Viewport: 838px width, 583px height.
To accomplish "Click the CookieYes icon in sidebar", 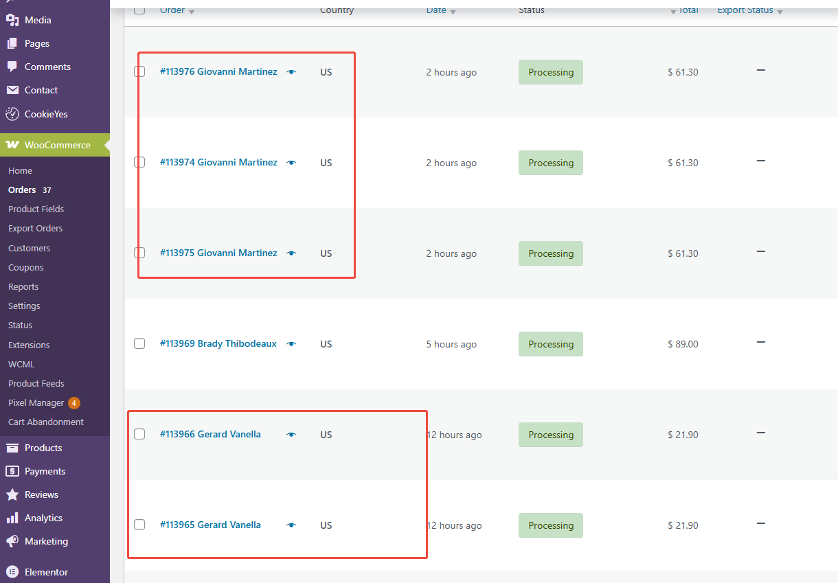I will pos(12,114).
